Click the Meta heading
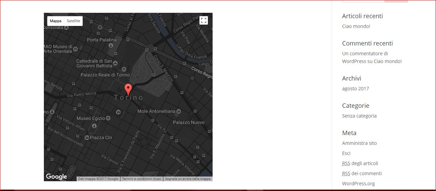 [x=349, y=133]
